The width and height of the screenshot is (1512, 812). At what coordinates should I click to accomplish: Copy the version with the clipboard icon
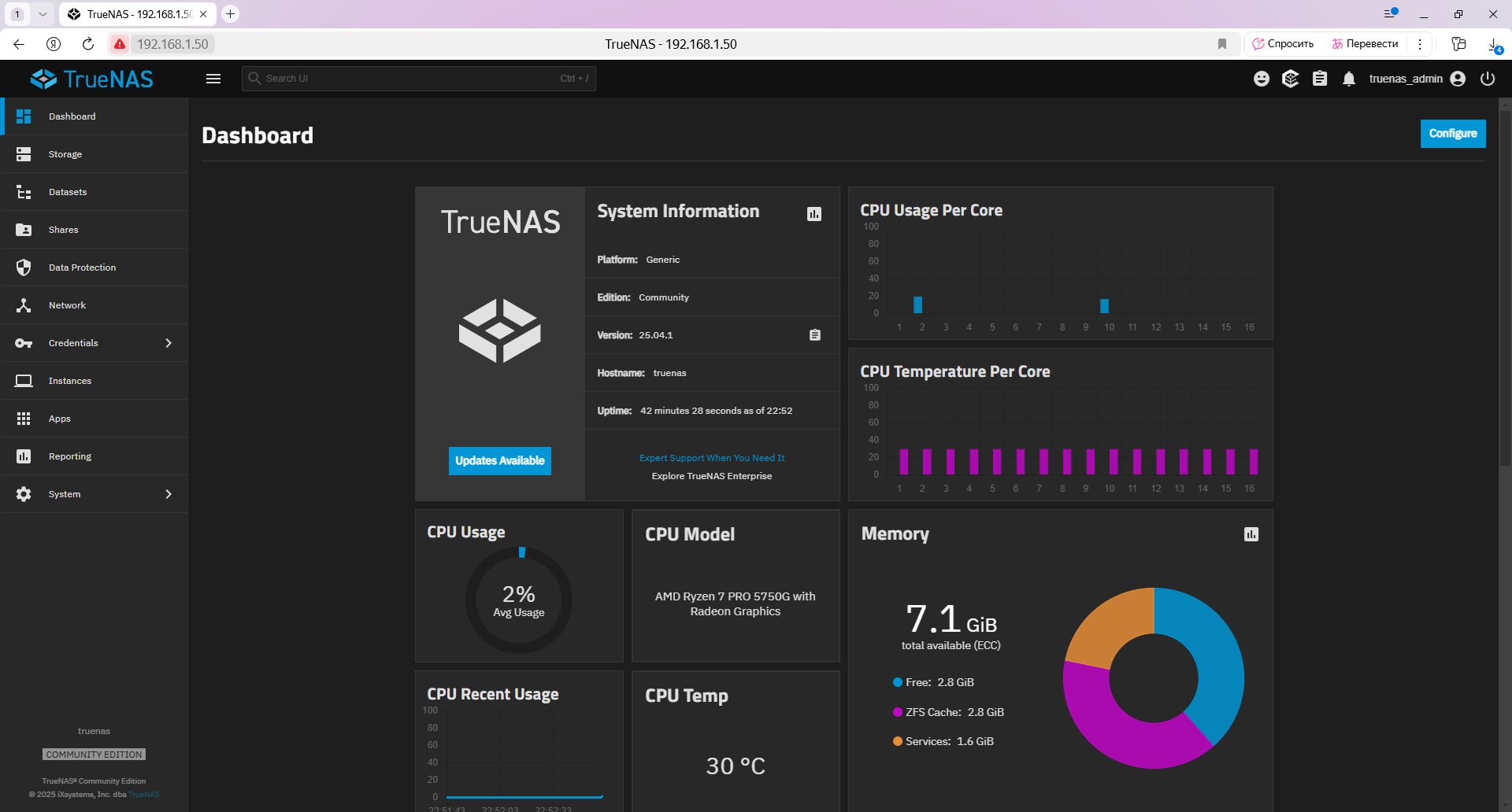point(815,335)
